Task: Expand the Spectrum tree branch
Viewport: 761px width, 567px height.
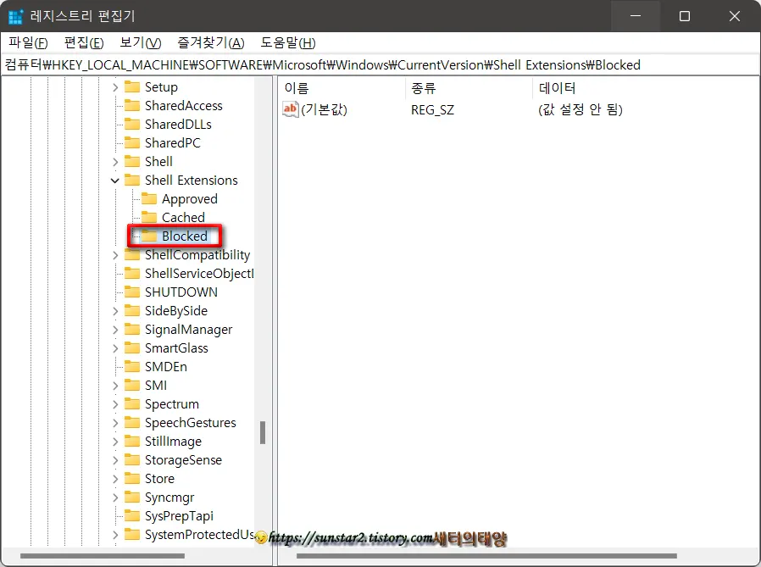Action: click(116, 403)
